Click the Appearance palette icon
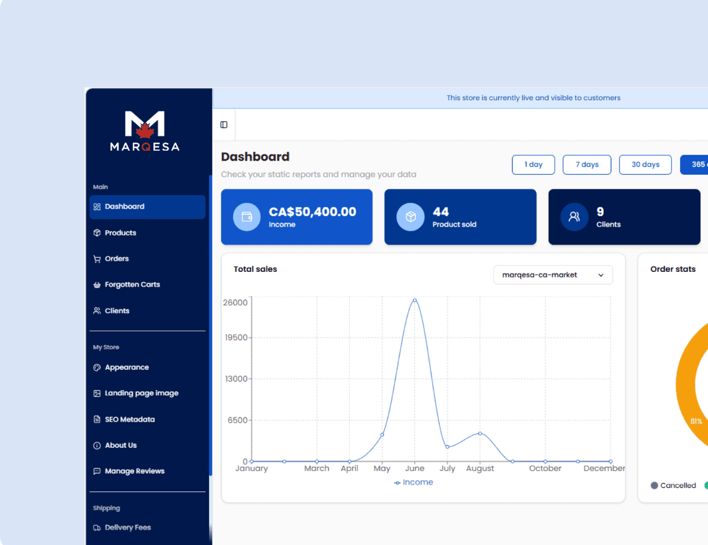The image size is (708, 545). point(97,367)
